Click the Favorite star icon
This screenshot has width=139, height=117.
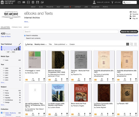pos(131,14)
